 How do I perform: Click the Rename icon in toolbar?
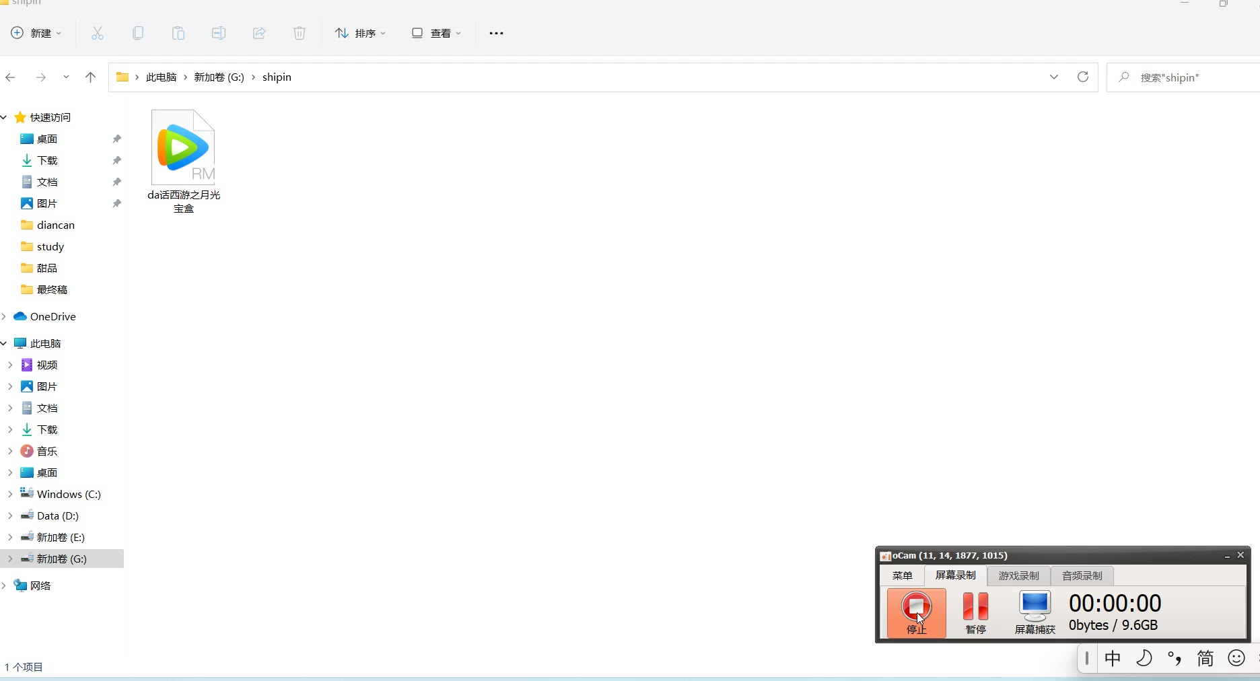tap(219, 33)
